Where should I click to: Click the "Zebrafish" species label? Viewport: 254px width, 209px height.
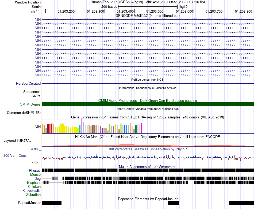[33, 195]
